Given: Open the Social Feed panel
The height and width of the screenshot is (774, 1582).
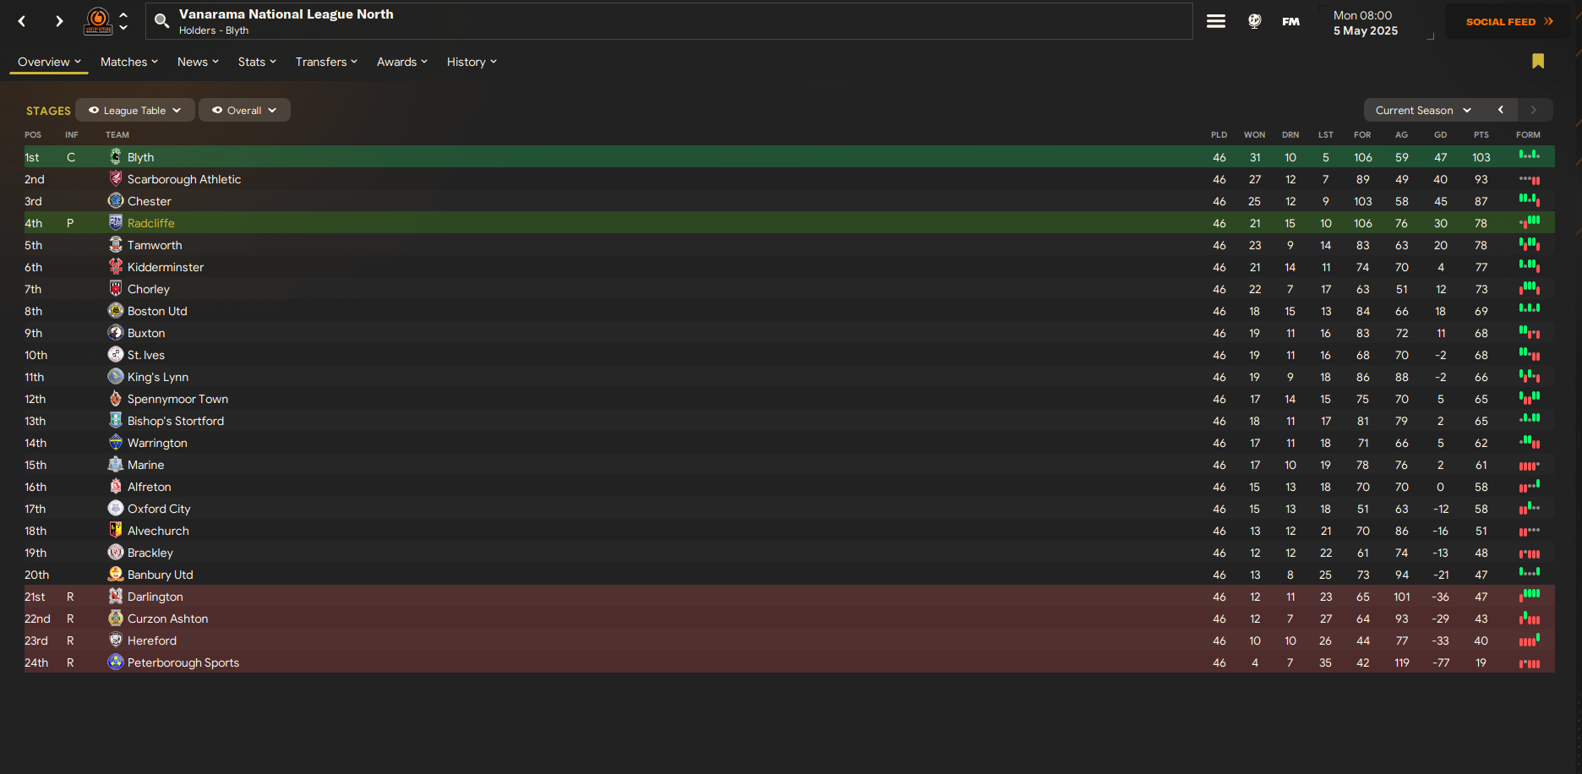Looking at the screenshot, I should click(x=1509, y=21).
